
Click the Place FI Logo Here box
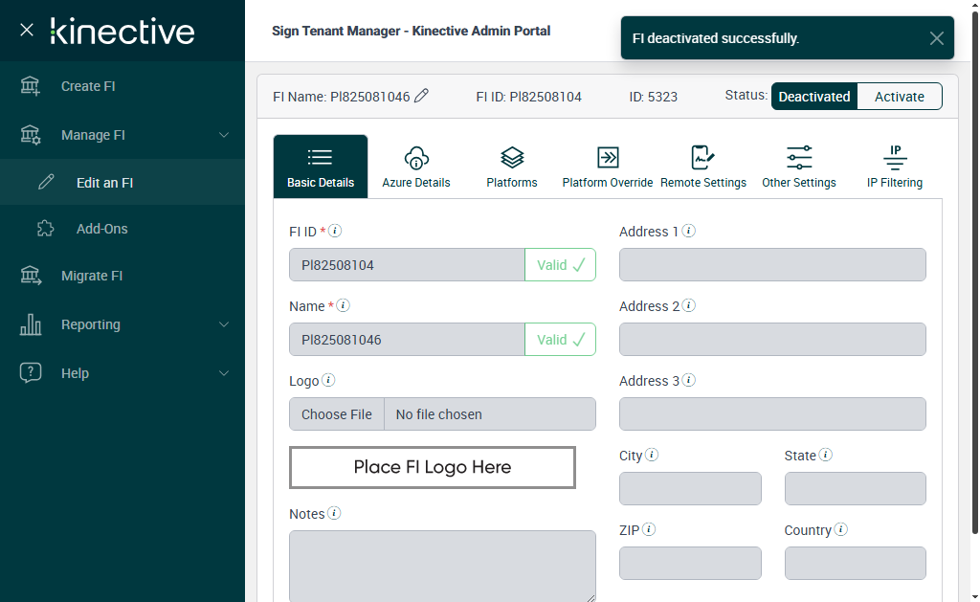click(x=433, y=467)
